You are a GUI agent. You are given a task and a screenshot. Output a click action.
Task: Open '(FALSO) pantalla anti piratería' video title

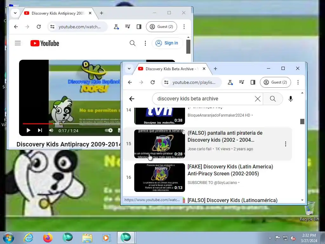(x=225, y=136)
